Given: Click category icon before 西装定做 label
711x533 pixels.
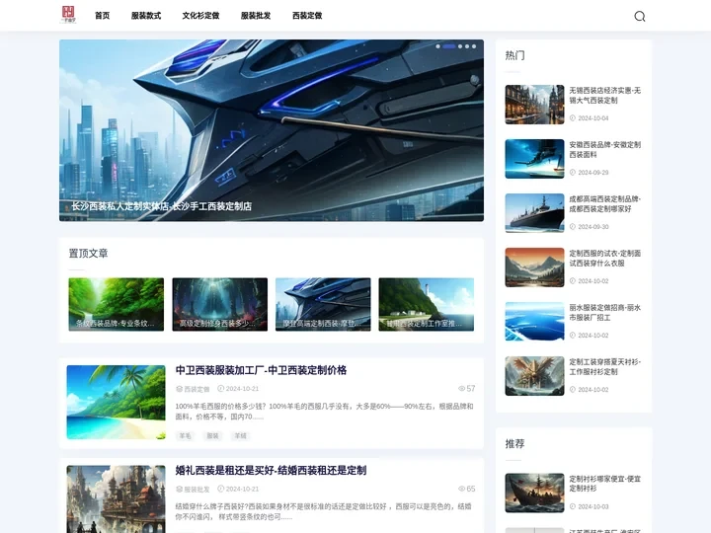Looking at the screenshot, I should point(179,389).
